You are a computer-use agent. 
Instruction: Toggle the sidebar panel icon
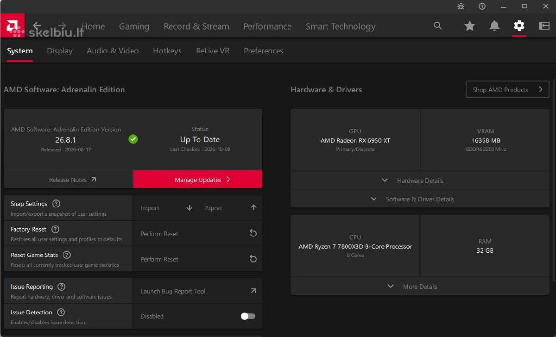click(544, 26)
